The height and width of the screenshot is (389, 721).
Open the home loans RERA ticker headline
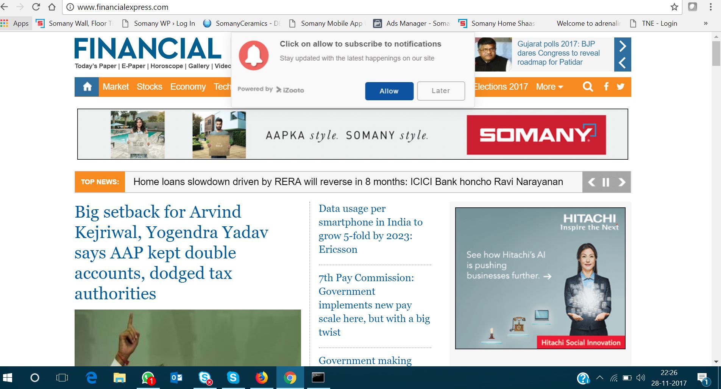click(x=348, y=182)
